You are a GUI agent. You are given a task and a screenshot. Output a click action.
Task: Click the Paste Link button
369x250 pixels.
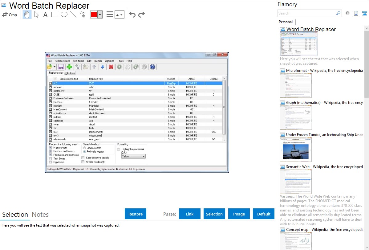coord(190,214)
